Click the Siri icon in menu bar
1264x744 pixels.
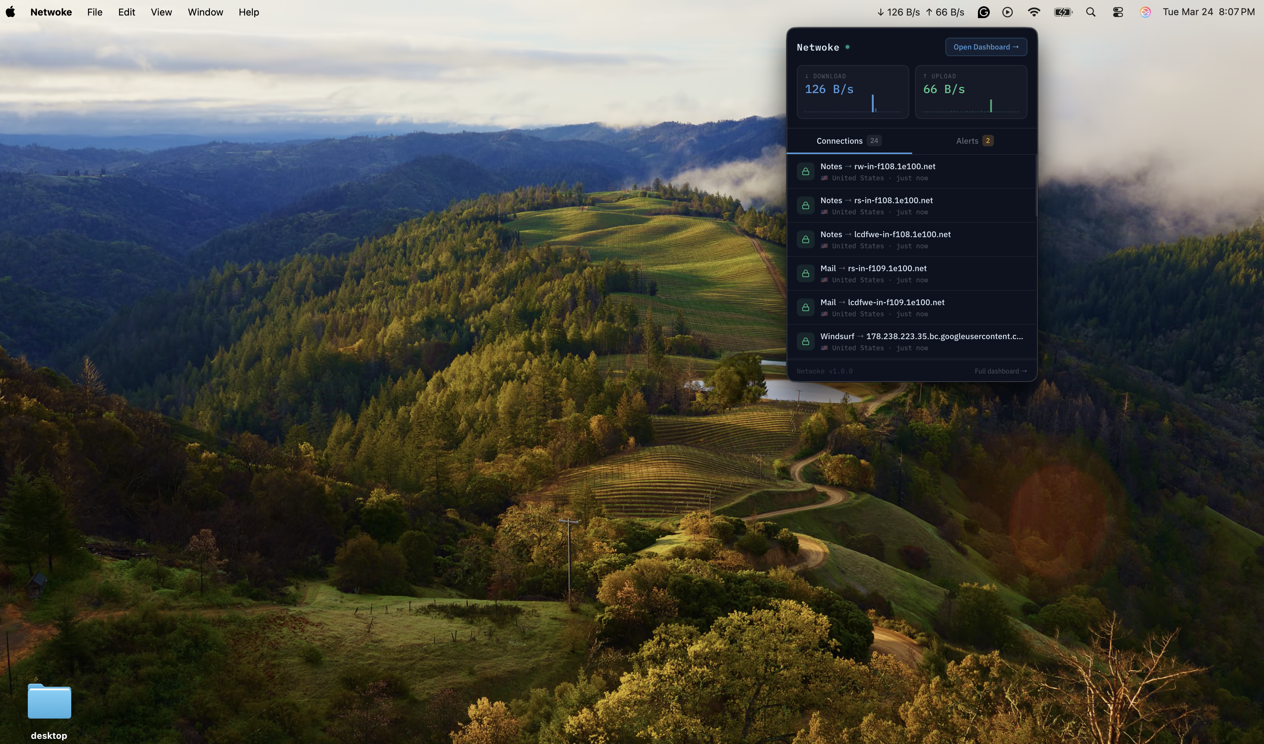(x=1145, y=12)
